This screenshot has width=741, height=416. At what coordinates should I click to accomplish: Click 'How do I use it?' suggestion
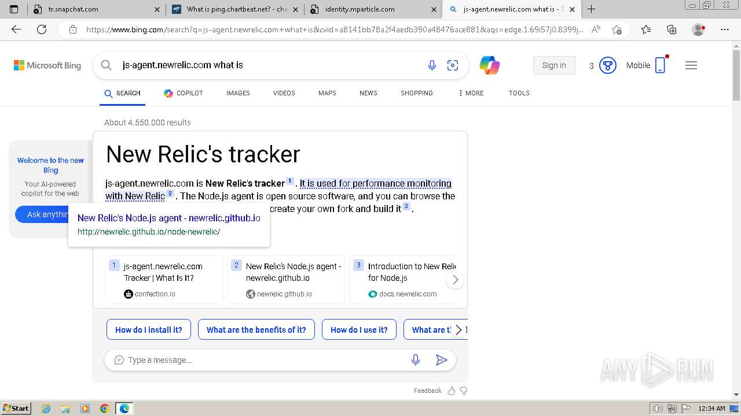pyautogui.click(x=359, y=330)
